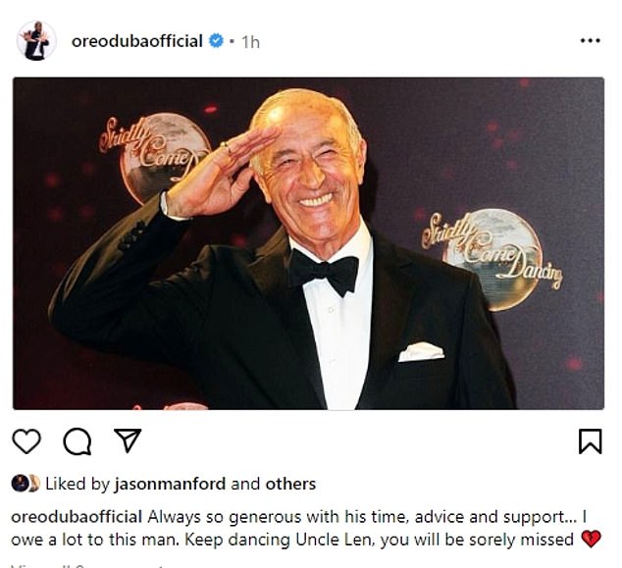Click oreodubaofficial username in the caption
622x568 pixels.
tap(77, 517)
